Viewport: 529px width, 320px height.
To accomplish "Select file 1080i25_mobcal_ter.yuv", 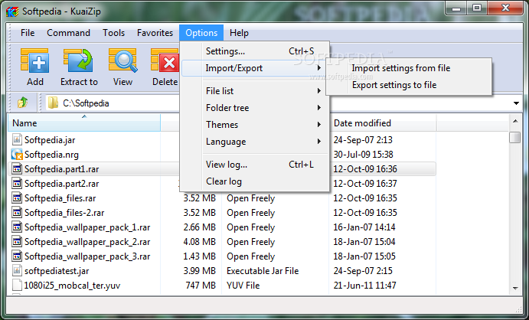I will pos(72,286).
